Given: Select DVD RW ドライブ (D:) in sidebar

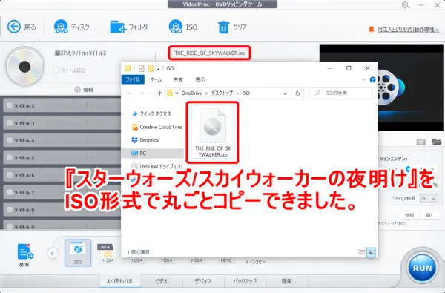Looking at the screenshot, I should click(x=157, y=166).
